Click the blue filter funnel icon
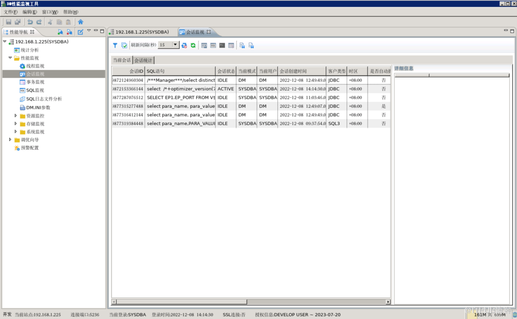 click(x=115, y=45)
